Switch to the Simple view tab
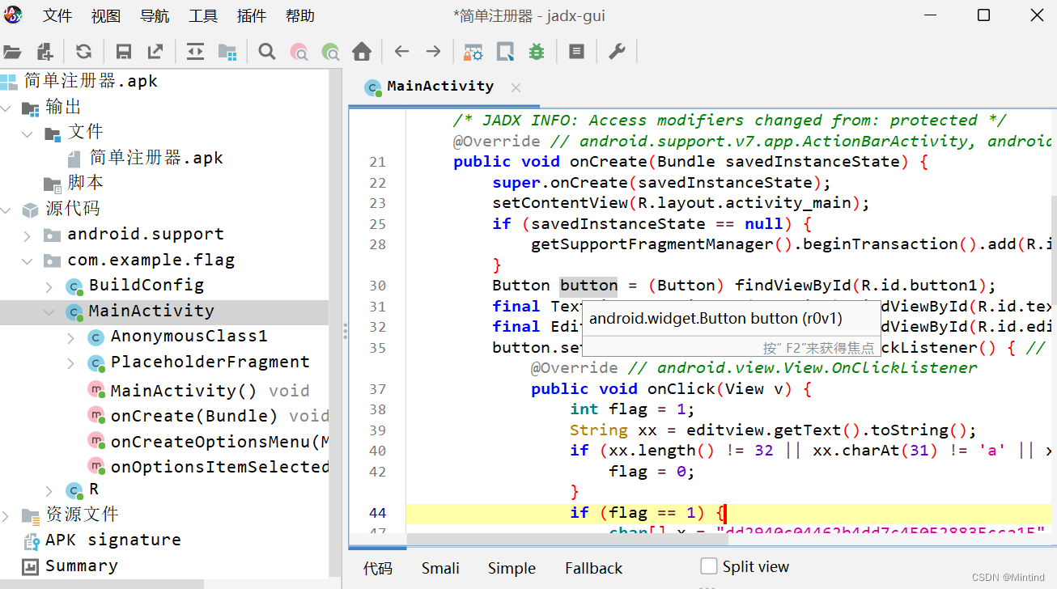 pyautogui.click(x=512, y=569)
